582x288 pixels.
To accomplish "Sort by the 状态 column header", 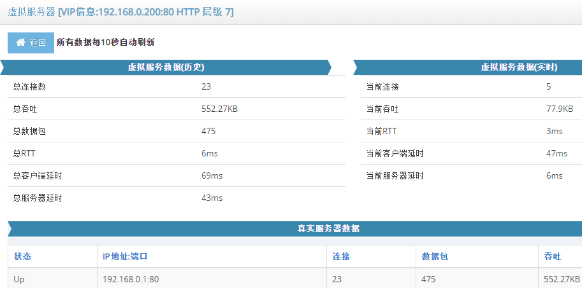I will (x=22, y=256).
